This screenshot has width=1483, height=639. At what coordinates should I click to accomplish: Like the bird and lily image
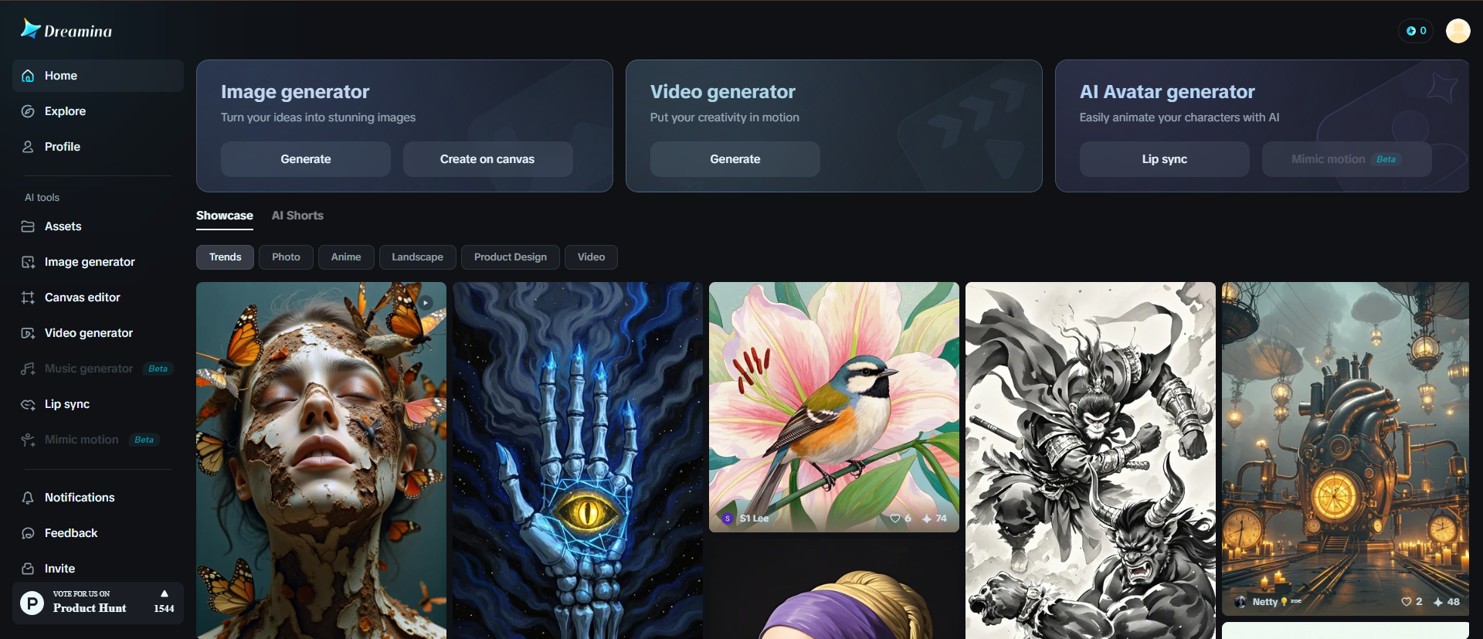895,518
